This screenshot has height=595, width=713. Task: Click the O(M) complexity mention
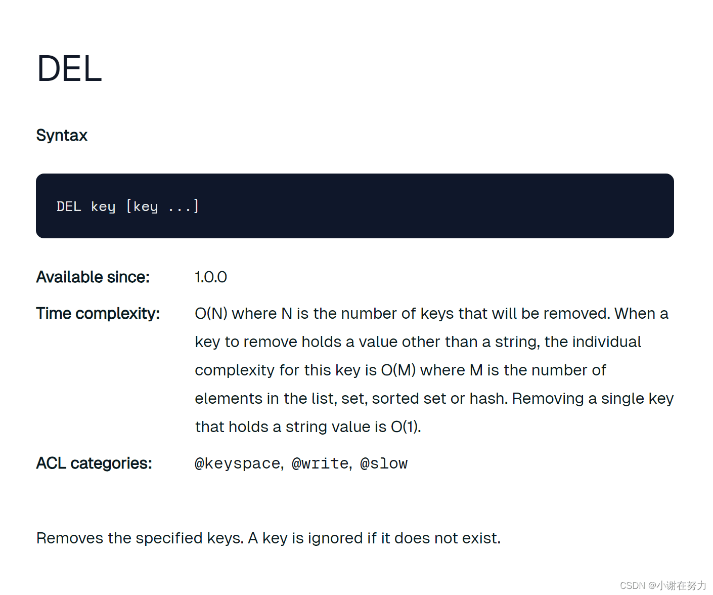(398, 370)
